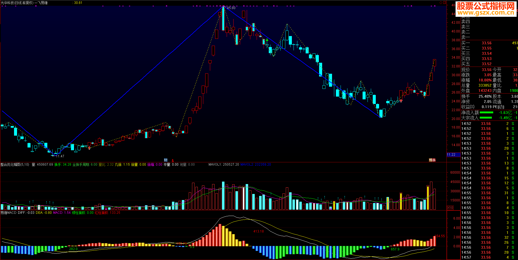The height and width of the screenshot is (260, 518).
Task: Click the red $ marker below the chart
Action: click(x=173, y=161)
